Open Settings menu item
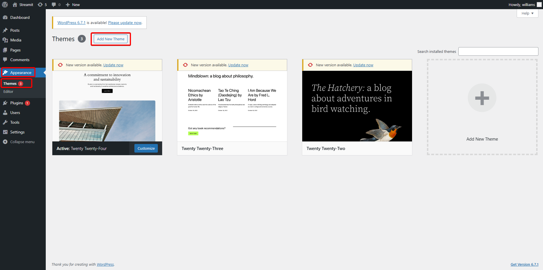Image resolution: width=543 pixels, height=270 pixels. [x=23, y=132]
